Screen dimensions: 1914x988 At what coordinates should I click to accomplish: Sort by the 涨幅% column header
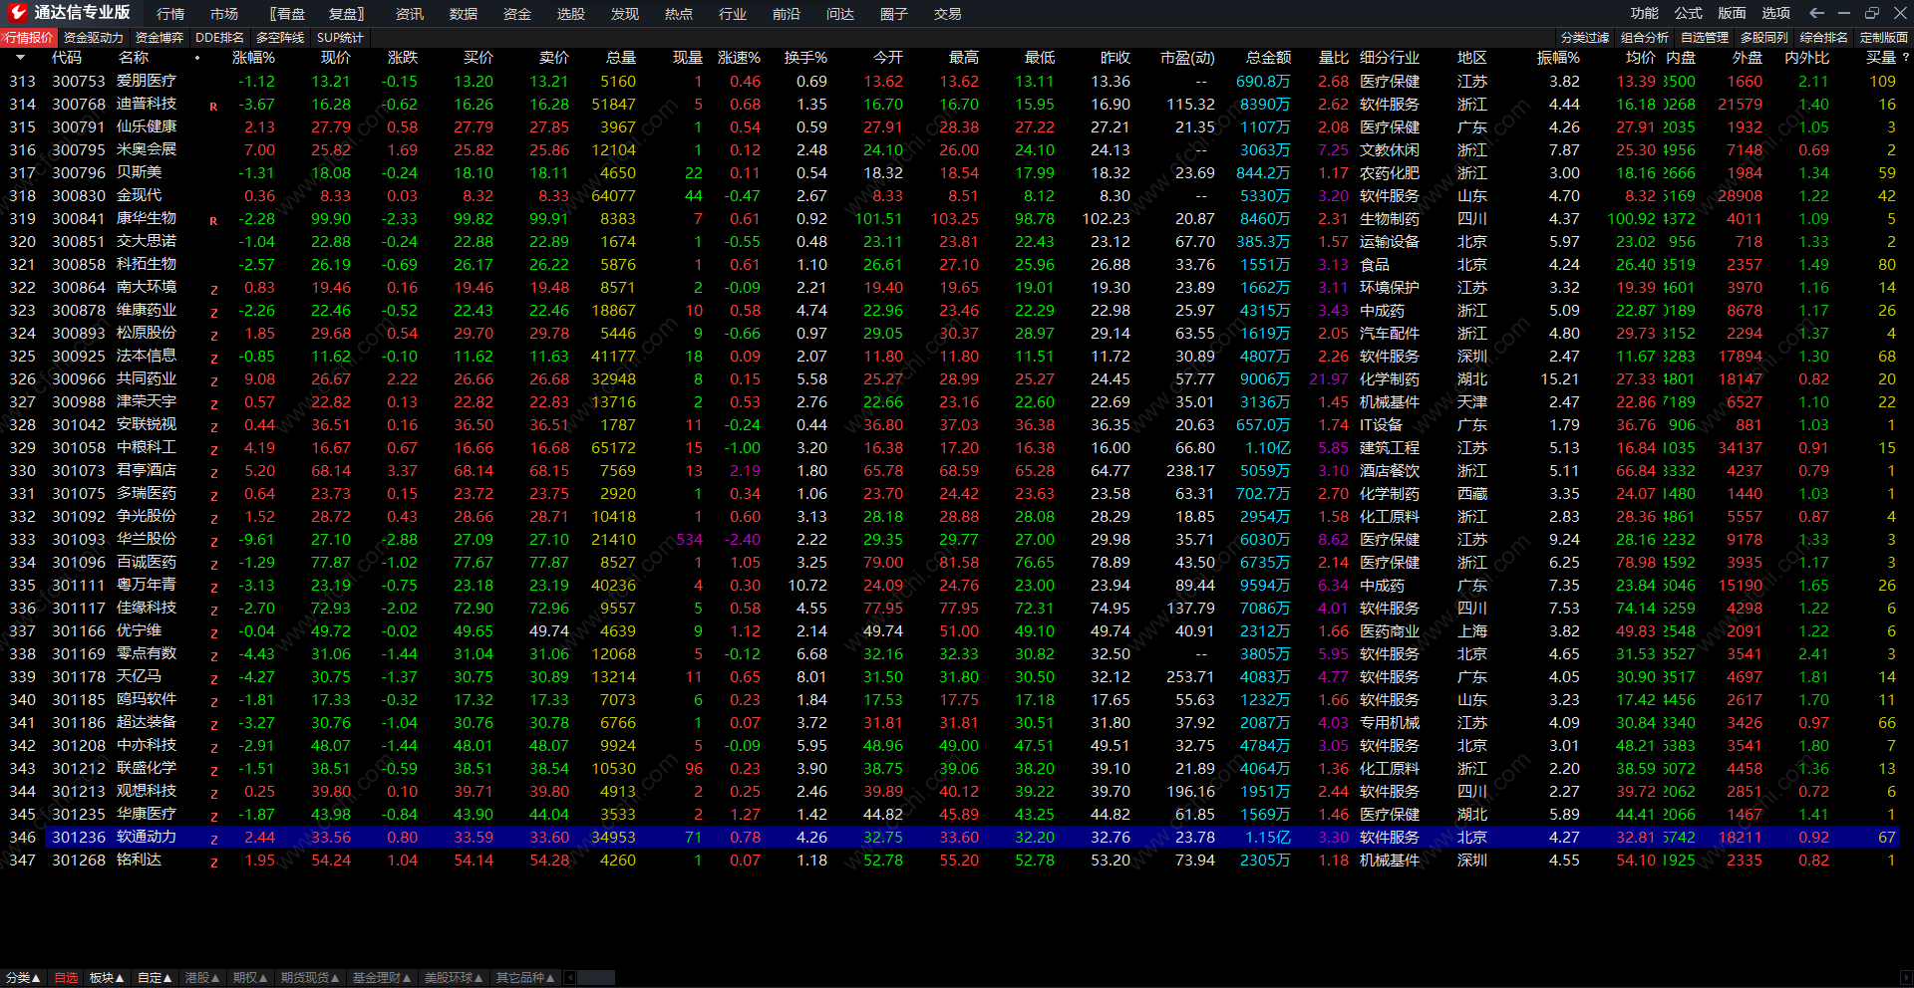tap(253, 58)
